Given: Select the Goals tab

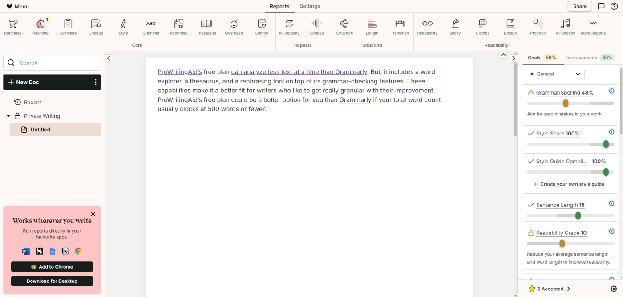Looking at the screenshot, I should point(542,58).
